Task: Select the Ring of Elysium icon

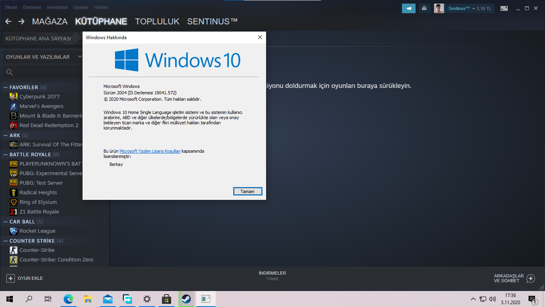Action: (x=14, y=202)
